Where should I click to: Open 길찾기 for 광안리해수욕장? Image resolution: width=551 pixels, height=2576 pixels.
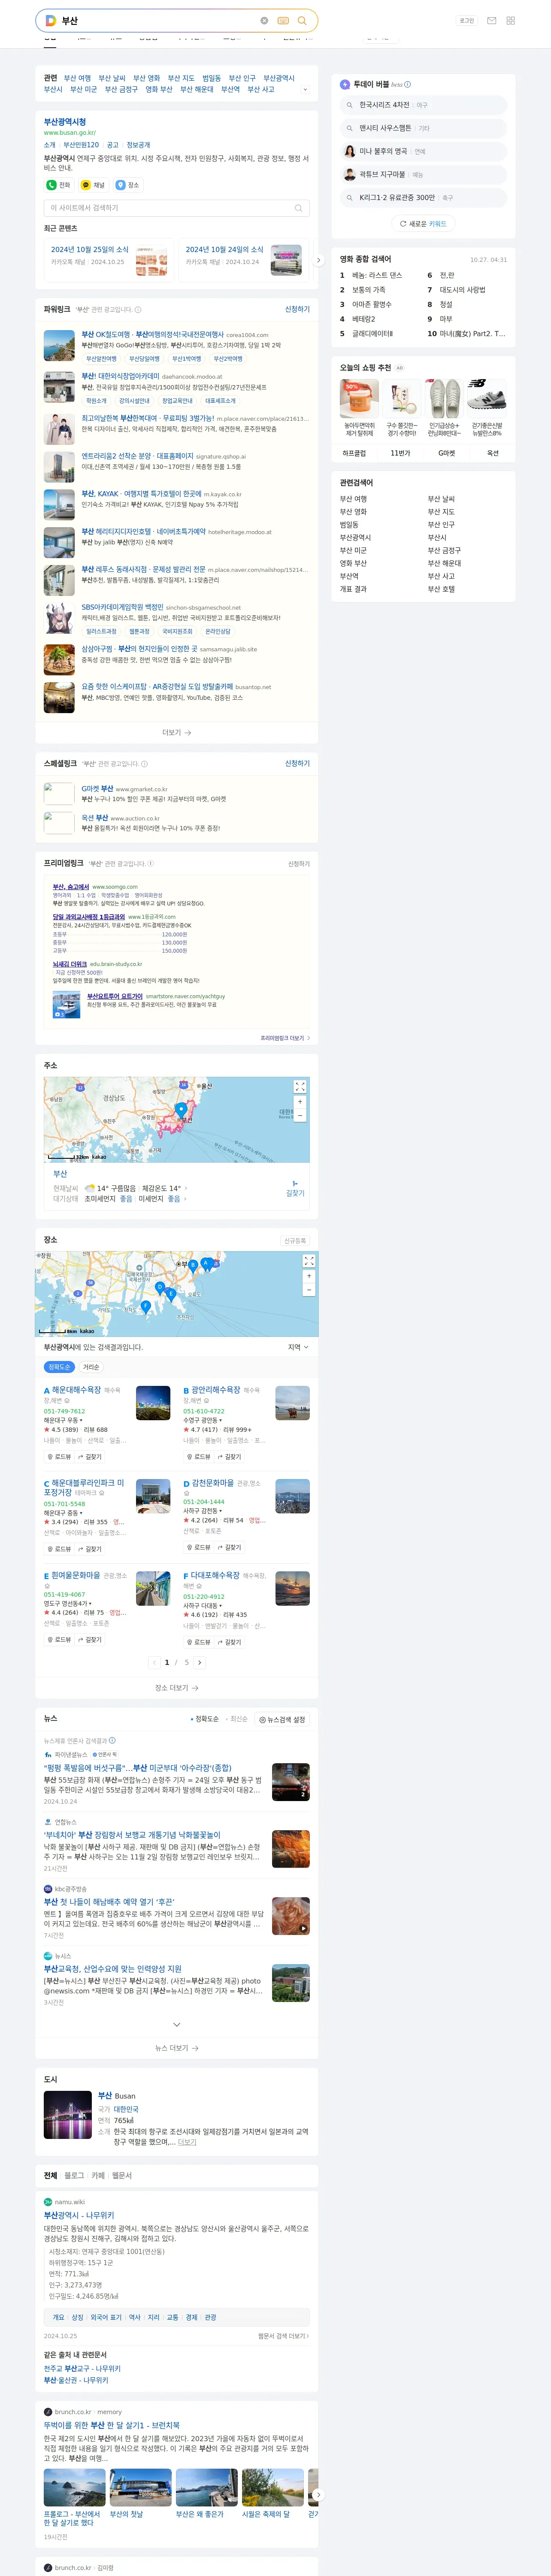[x=229, y=1457]
